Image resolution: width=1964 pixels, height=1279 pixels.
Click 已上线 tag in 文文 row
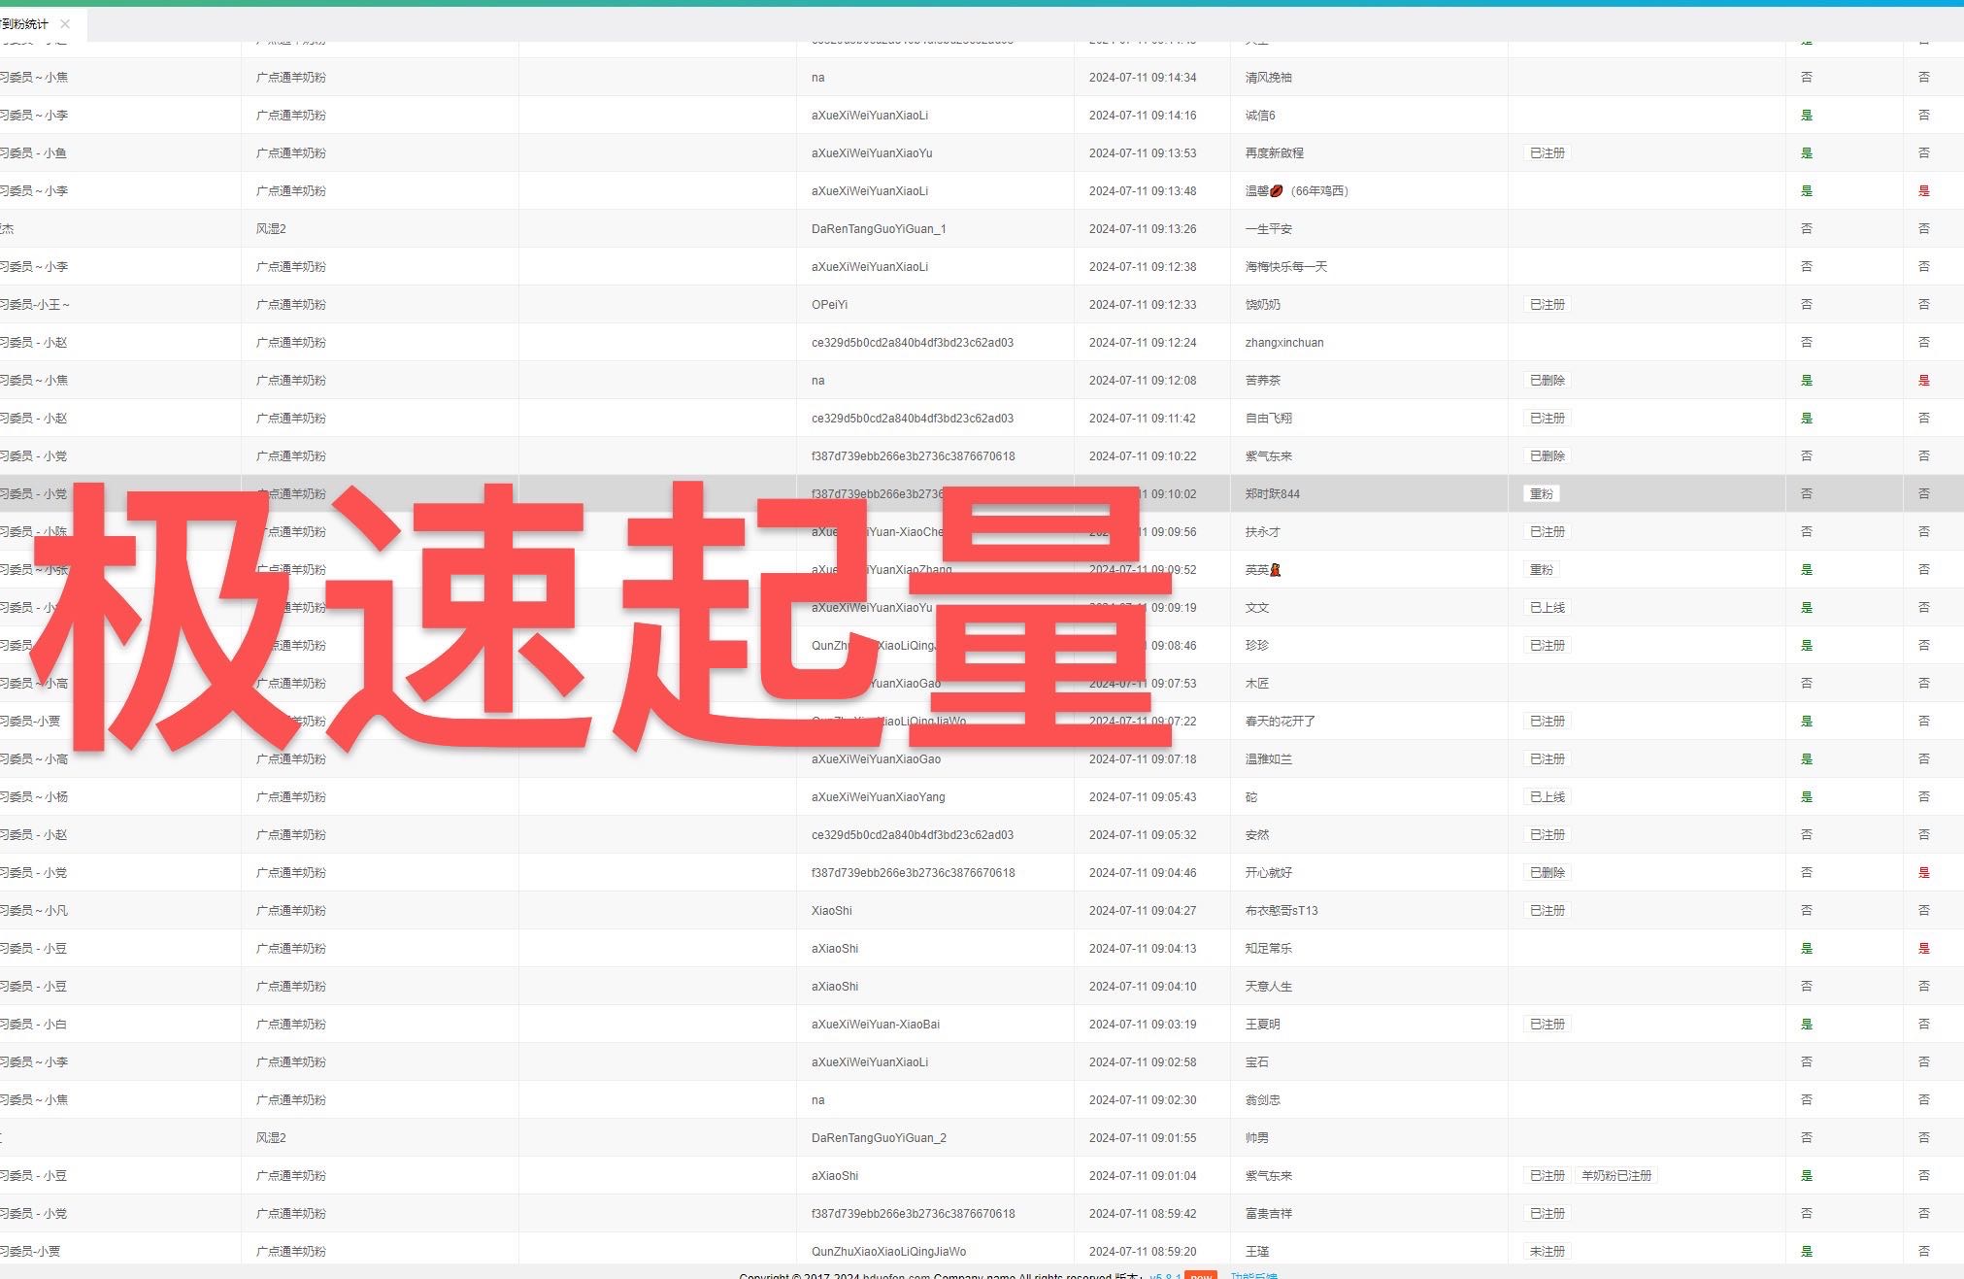1547,608
